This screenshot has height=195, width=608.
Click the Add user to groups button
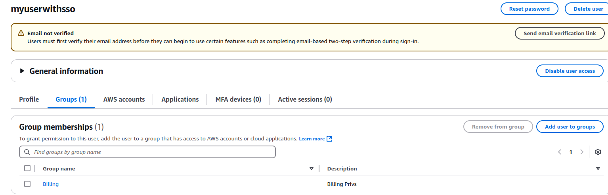570,127
